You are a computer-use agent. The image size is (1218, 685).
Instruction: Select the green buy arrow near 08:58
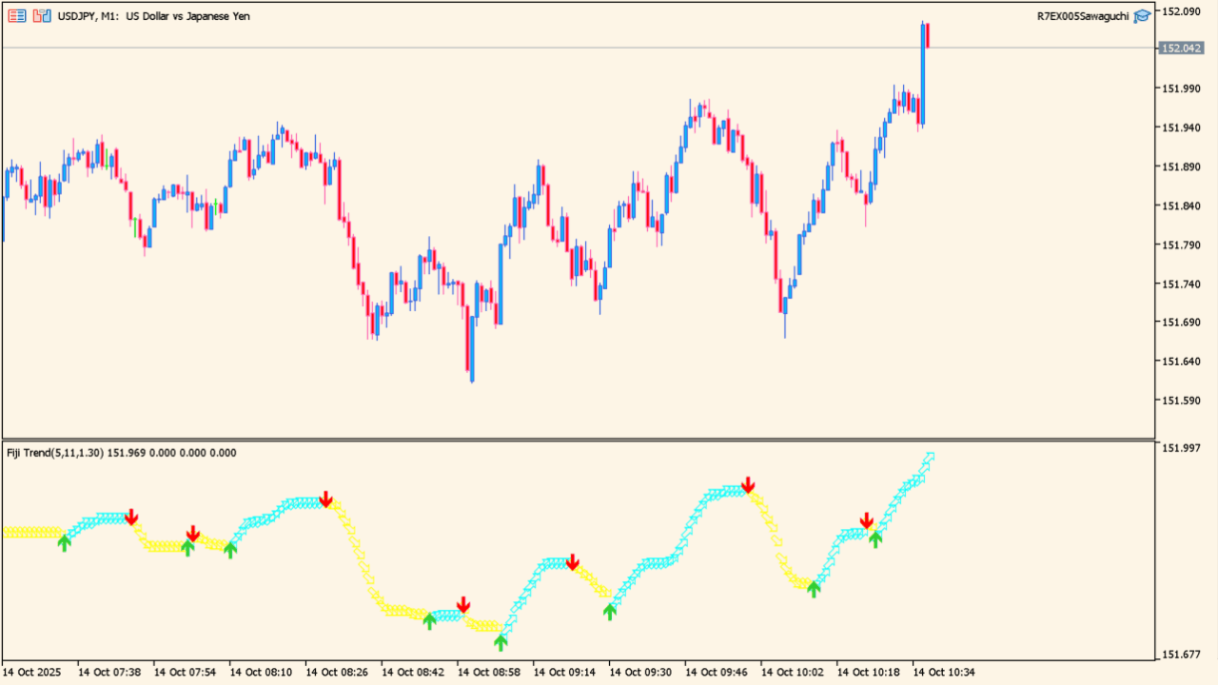500,642
